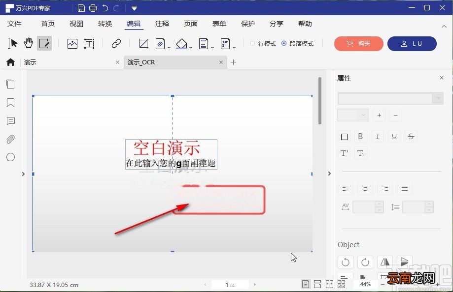This screenshot has width=453, height=292.
Task: Toggle bold formatting
Action: 360,136
